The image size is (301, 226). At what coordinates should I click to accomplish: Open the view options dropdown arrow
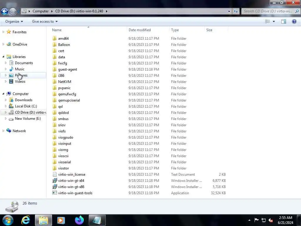tap(274, 21)
